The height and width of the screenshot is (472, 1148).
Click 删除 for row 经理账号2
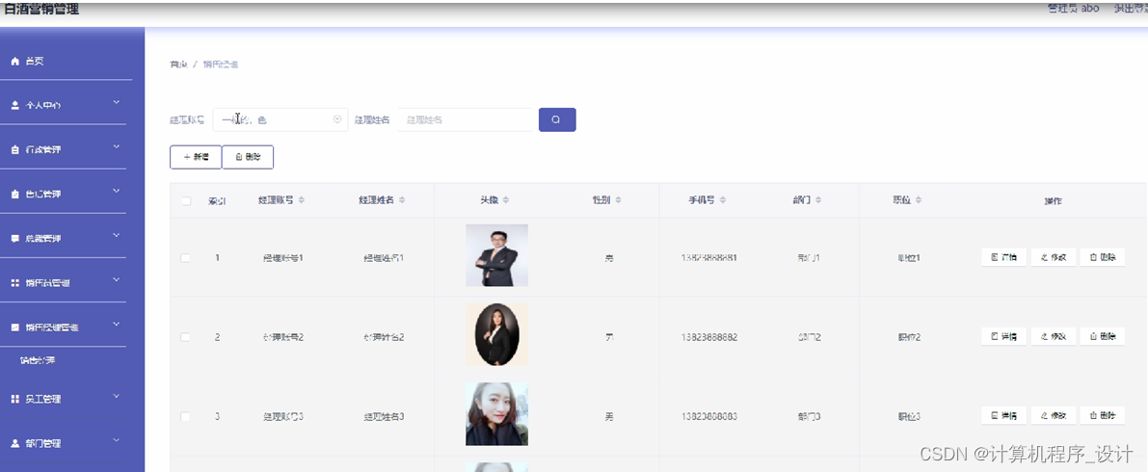[x=1103, y=336]
